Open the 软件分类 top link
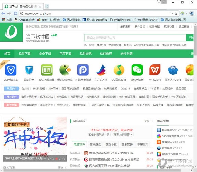 (x=140, y=26)
